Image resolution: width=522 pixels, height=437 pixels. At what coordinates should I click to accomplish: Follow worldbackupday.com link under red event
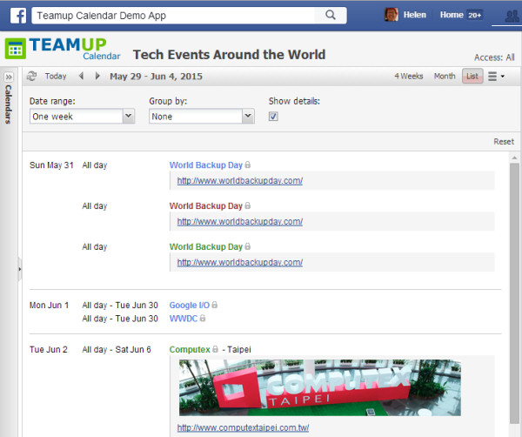click(240, 222)
